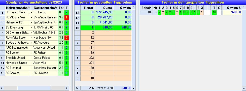Click the 348,30 winnings in Schein 106 row
246x91 pixels.
point(232,13)
